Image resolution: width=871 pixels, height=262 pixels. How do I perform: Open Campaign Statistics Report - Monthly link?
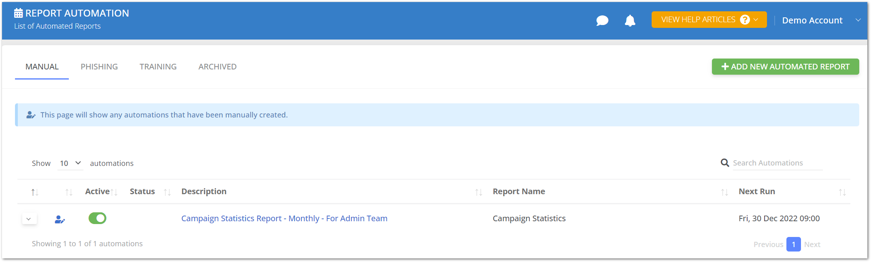284,218
